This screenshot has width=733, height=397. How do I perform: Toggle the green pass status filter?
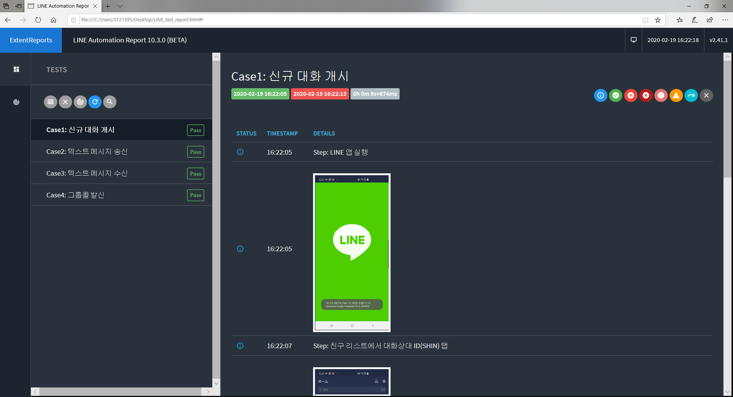pos(615,95)
